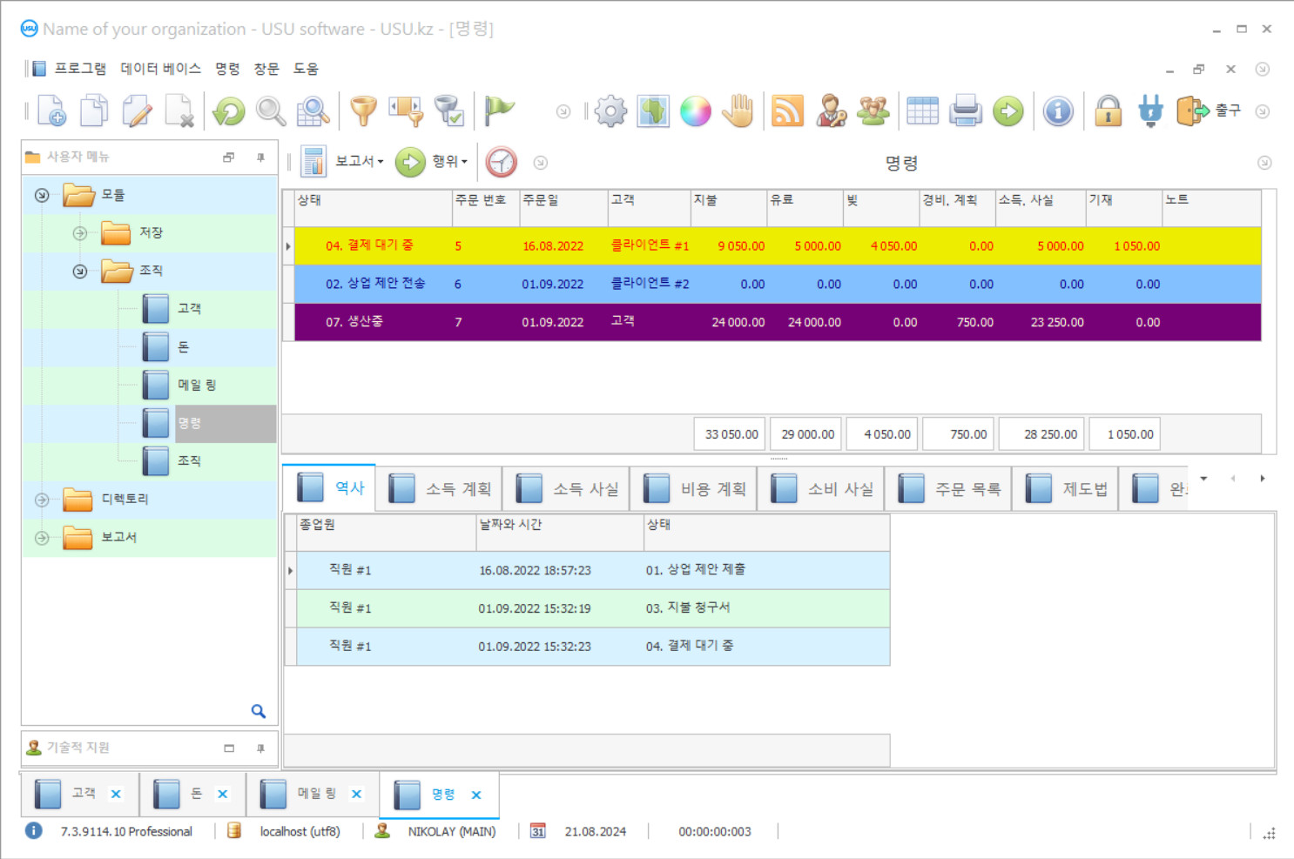Click the gold filter funnel icon
This screenshot has height=859, width=1294.
pos(363,111)
